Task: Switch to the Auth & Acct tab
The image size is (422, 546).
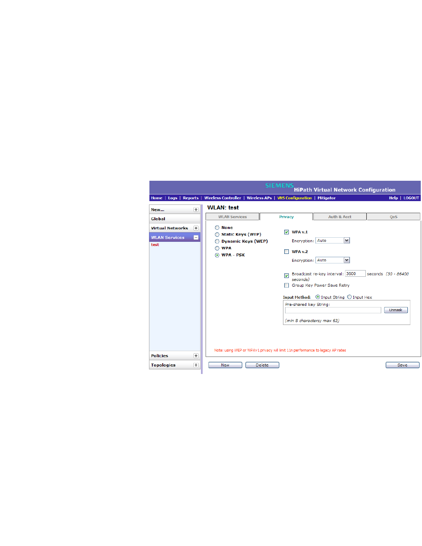Action: 340,217
